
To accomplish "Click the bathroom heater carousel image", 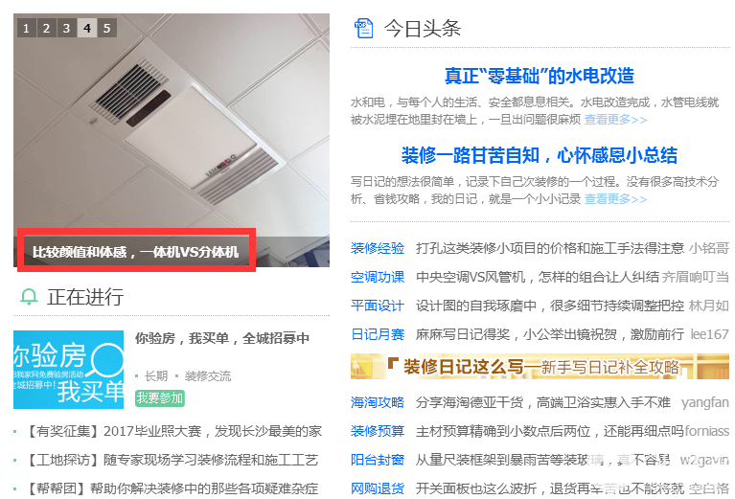I will (172, 126).
